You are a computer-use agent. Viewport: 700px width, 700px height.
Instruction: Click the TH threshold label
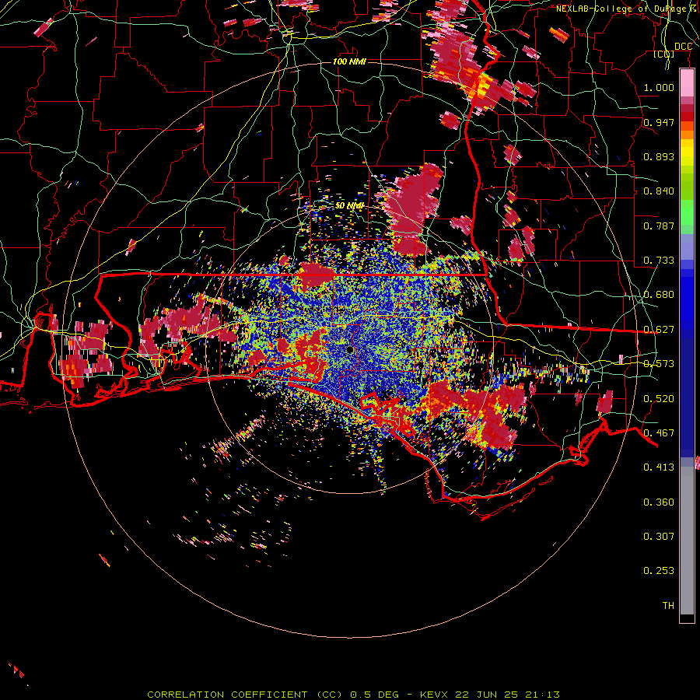pyautogui.click(x=668, y=606)
